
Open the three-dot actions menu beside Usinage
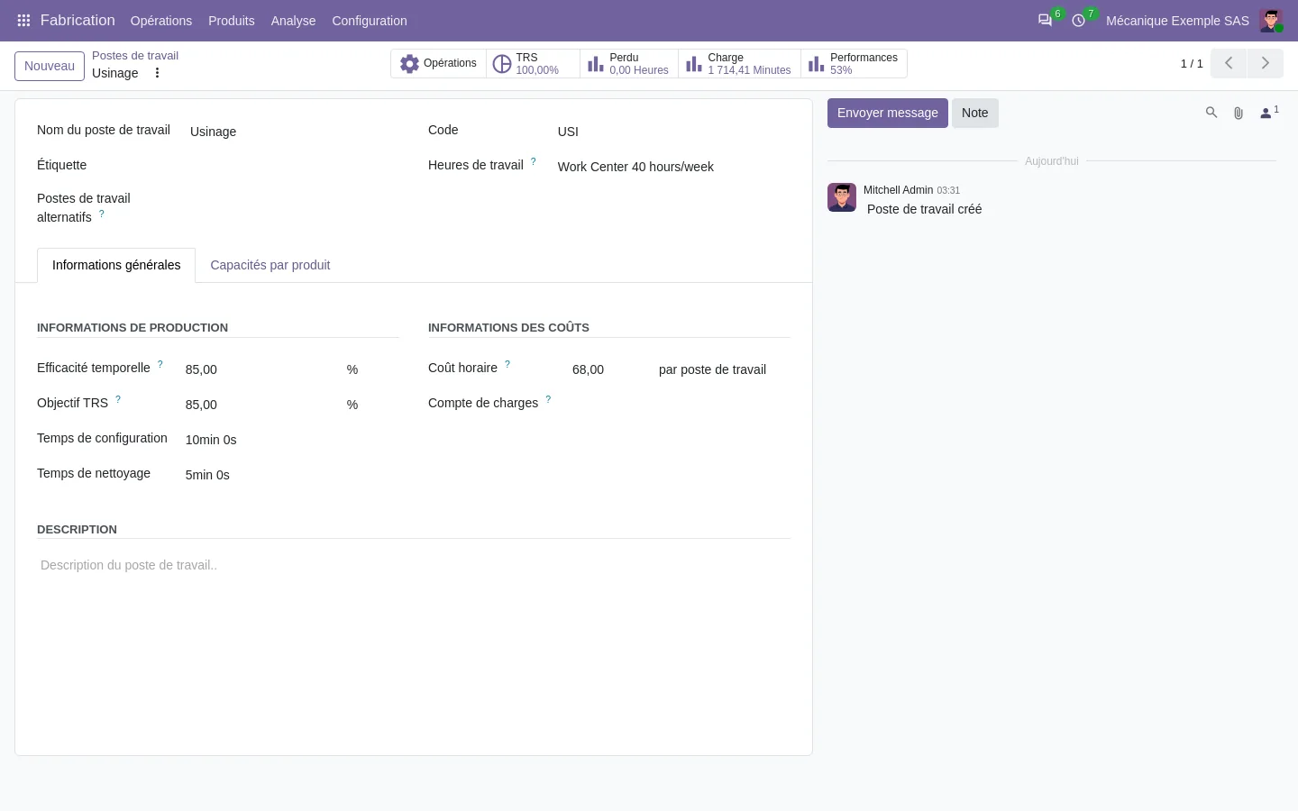[157, 73]
